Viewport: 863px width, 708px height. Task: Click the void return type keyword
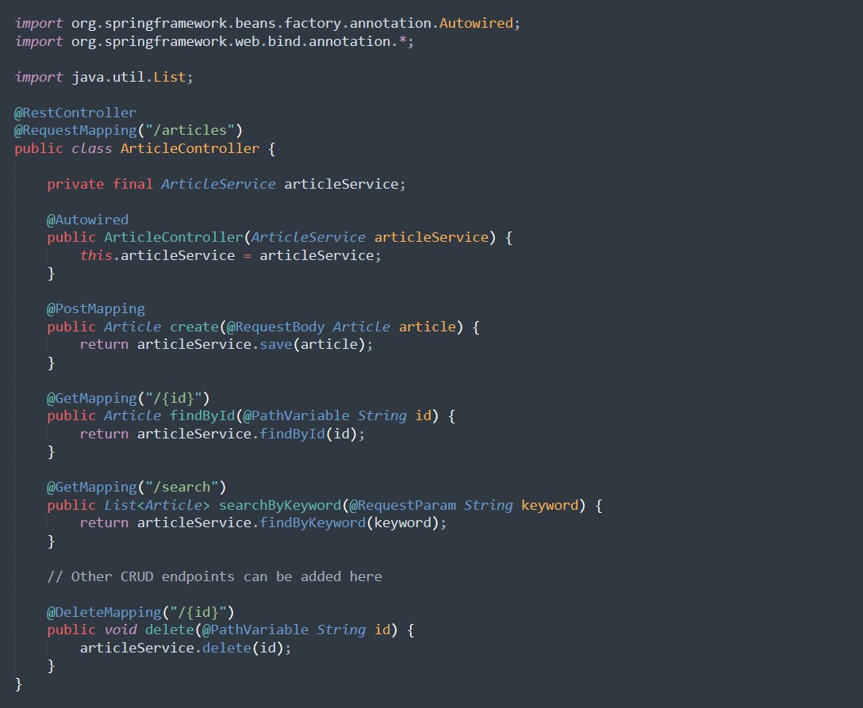click(x=121, y=630)
